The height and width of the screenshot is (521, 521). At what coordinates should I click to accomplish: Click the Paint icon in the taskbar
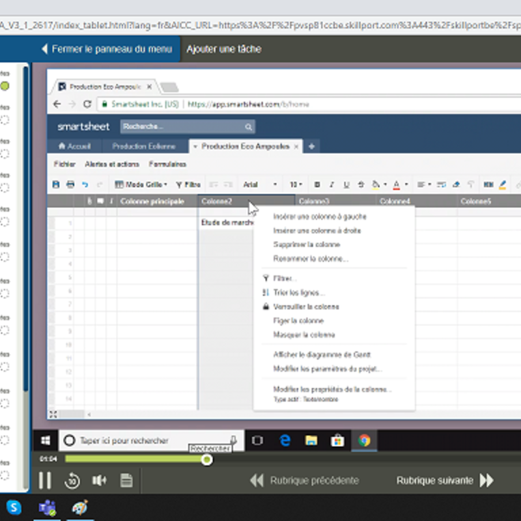[x=80, y=507]
